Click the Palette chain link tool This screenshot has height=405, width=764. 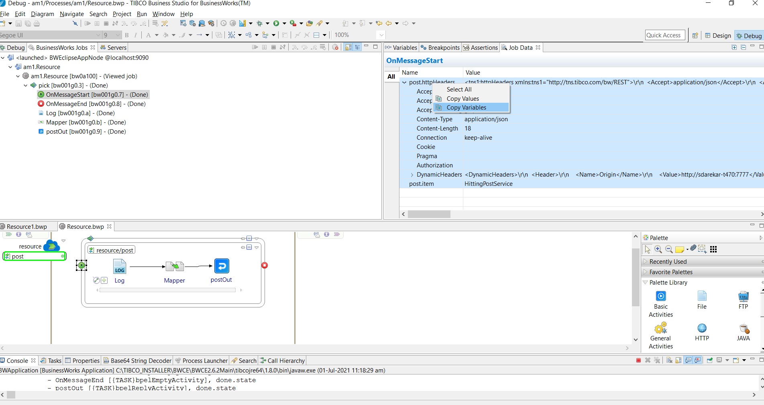693,248
